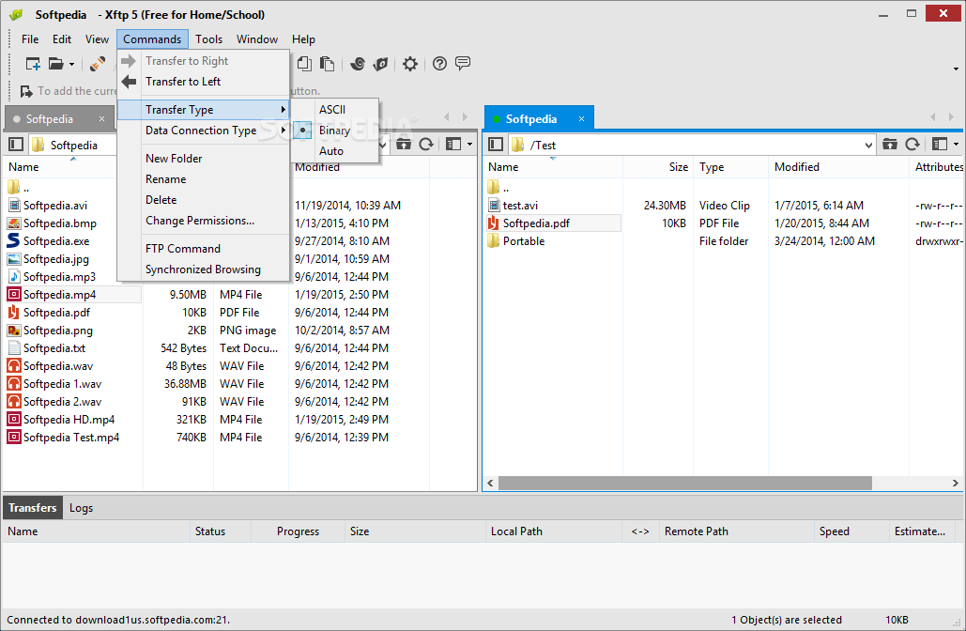Select the Binary transfer type radio option
Image resolution: width=966 pixels, height=631 pixels.
[x=334, y=130]
